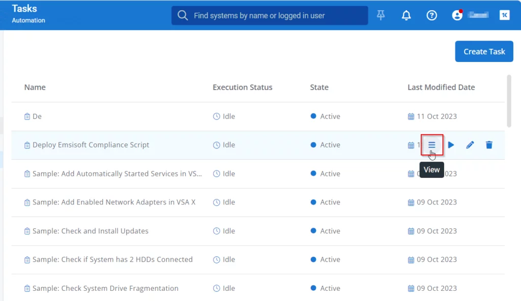
Task: Sort by the Execution Status column
Action: click(x=242, y=87)
